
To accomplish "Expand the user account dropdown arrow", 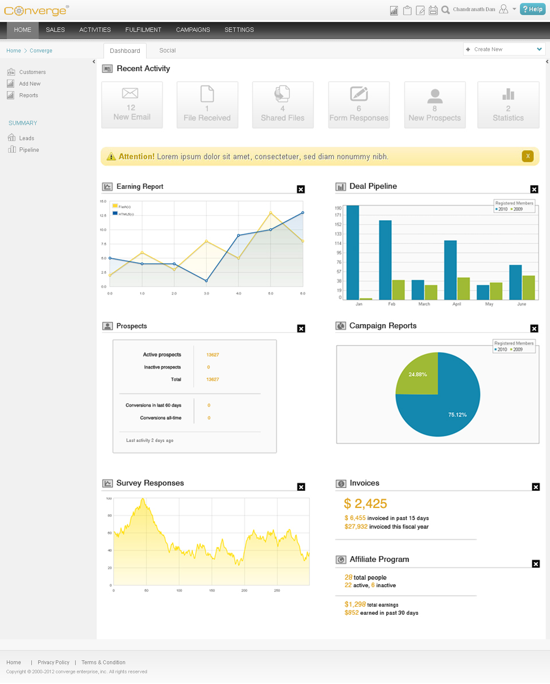I will point(514,9).
